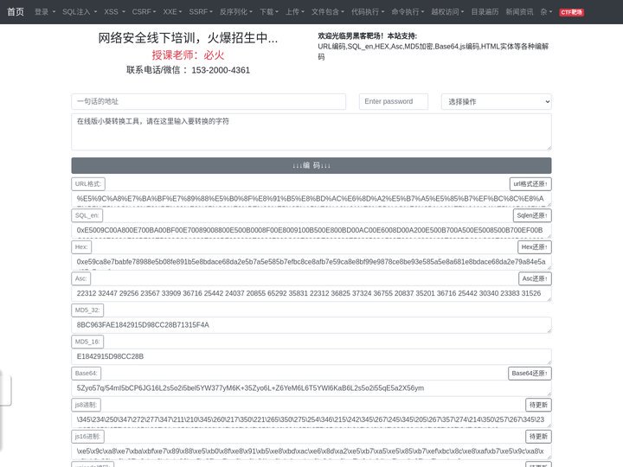Image resolution: width=623 pixels, height=467 pixels.
Task: Click the MD5_32 hash output field
Action: point(311,325)
